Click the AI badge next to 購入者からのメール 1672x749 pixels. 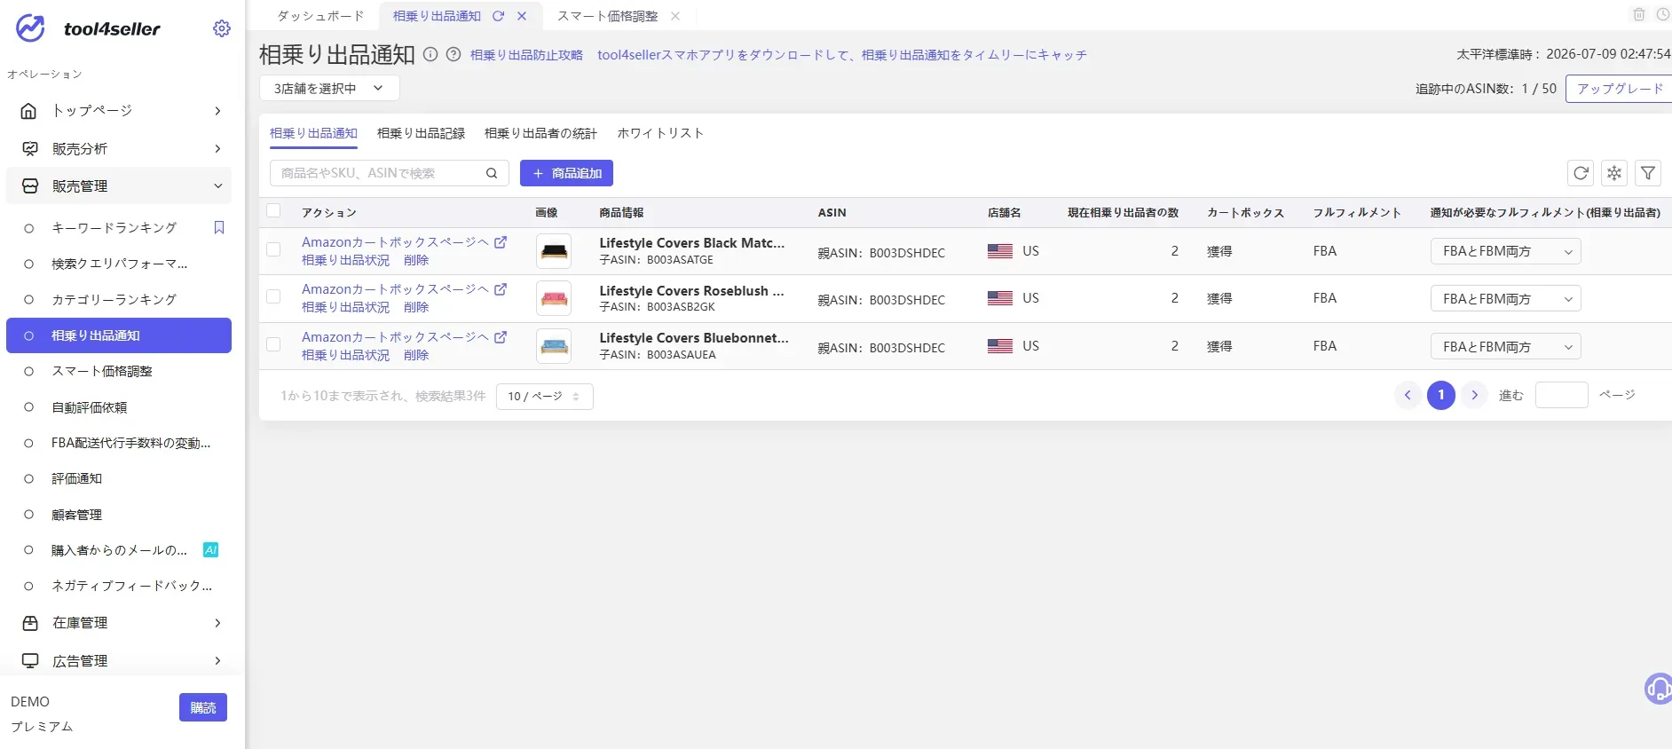pos(210,549)
